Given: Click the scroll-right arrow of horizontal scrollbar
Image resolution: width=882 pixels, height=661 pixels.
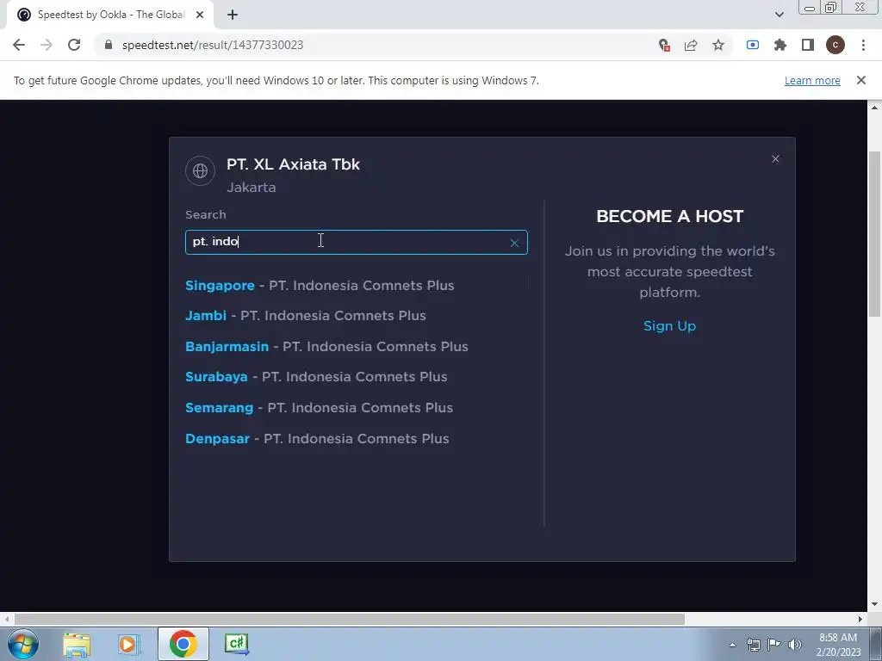Looking at the screenshot, I should [x=860, y=620].
